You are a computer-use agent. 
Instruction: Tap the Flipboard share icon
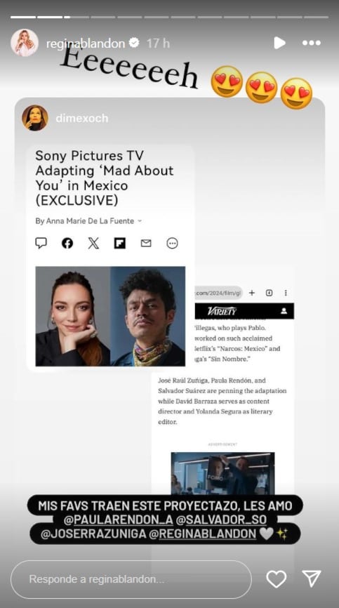point(120,243)
